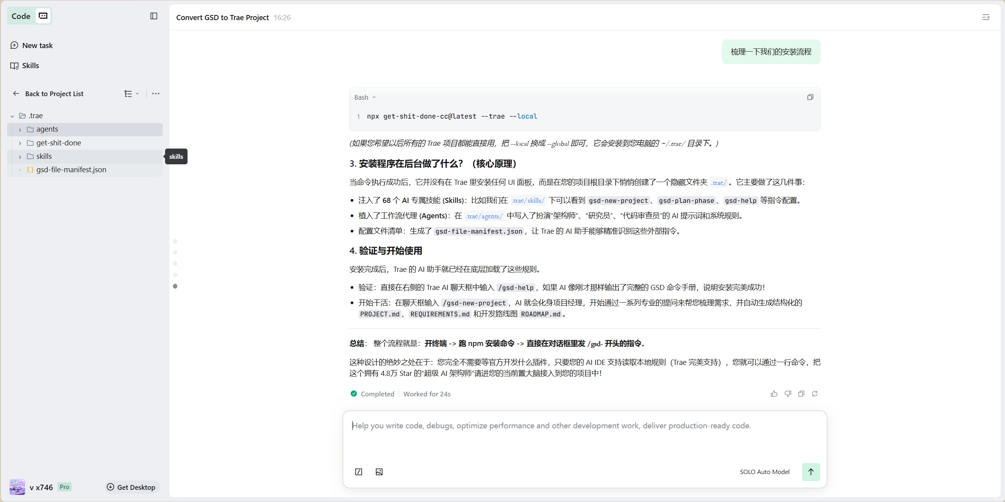Open the file tree view options dropdown

pyautogui.click(x=132, y=94)
